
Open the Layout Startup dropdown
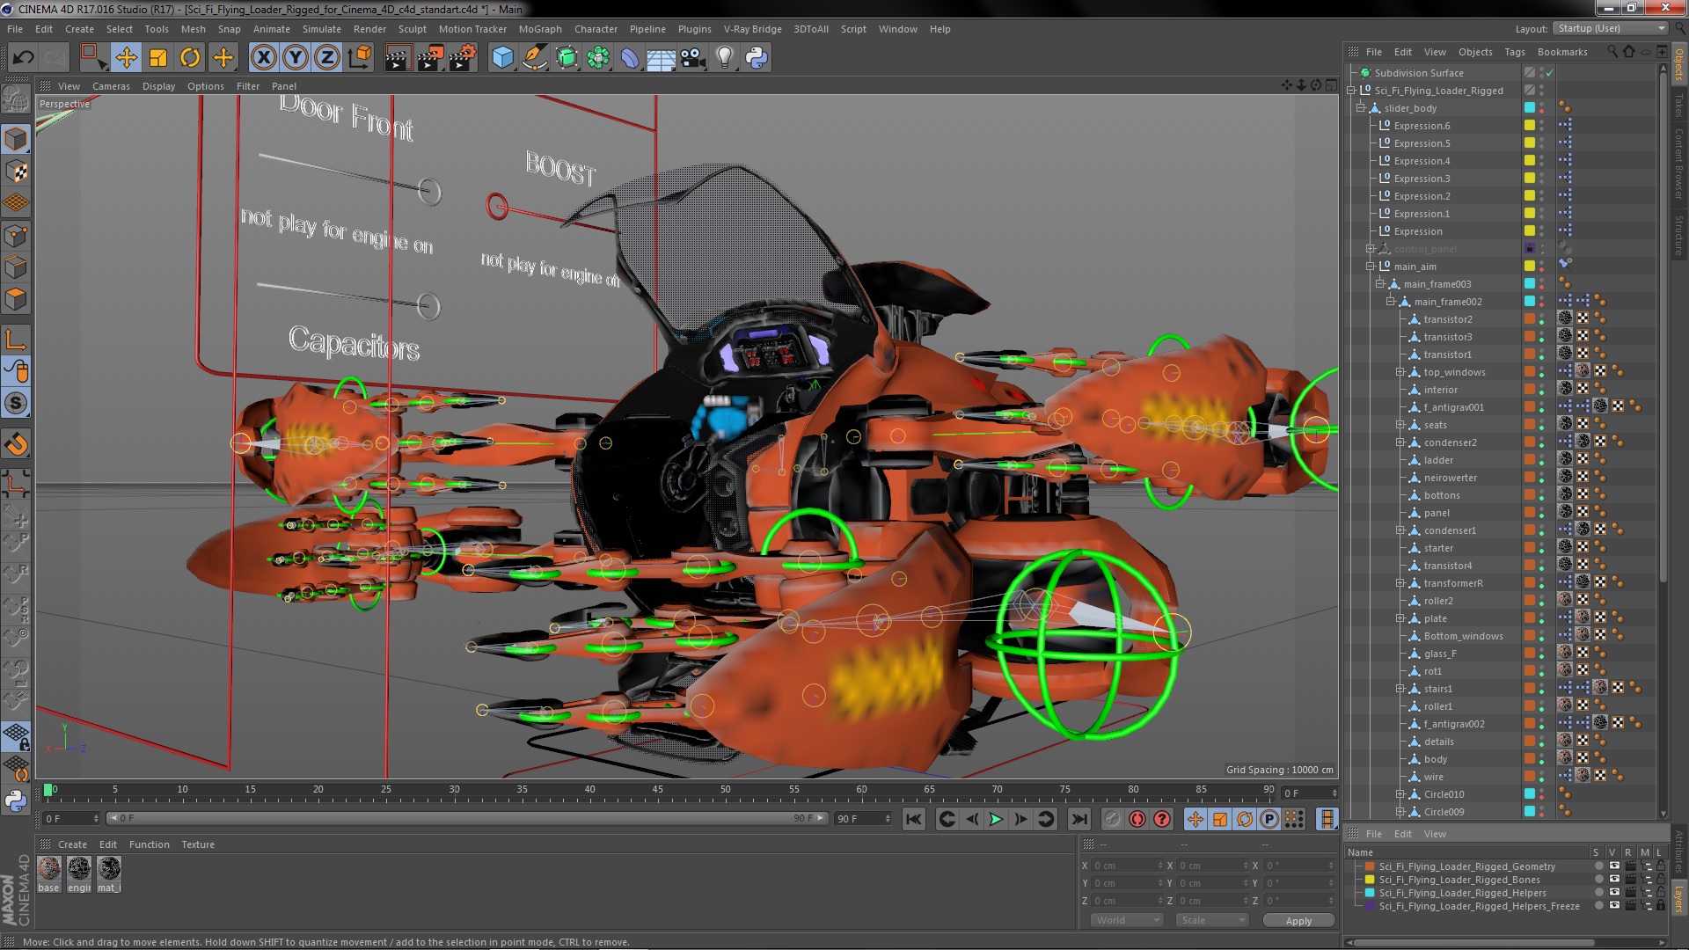(x=1610, y=28)
